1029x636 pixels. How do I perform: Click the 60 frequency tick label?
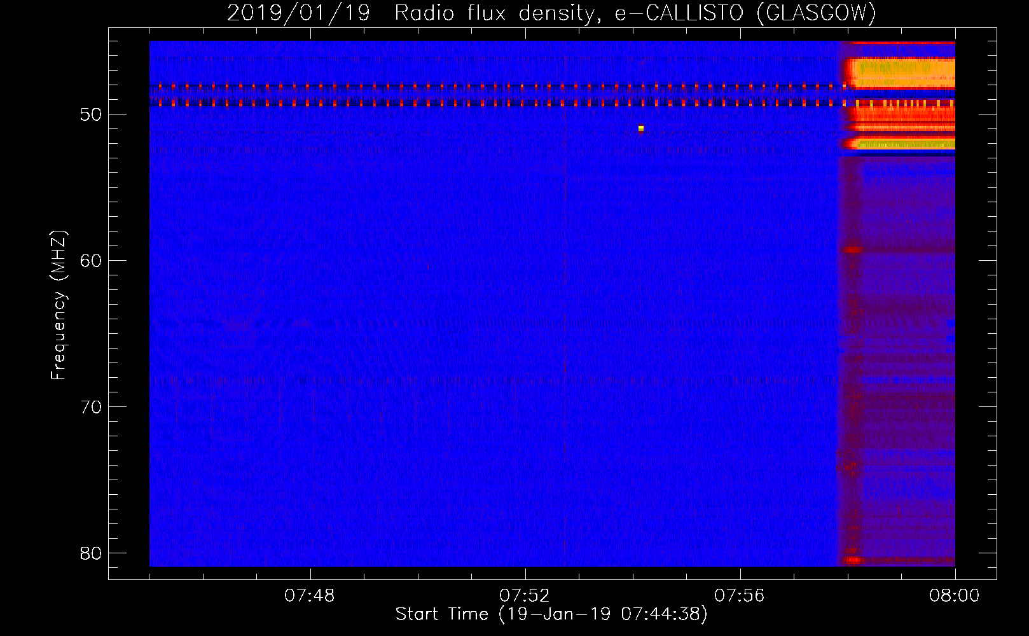click(92, 261)
